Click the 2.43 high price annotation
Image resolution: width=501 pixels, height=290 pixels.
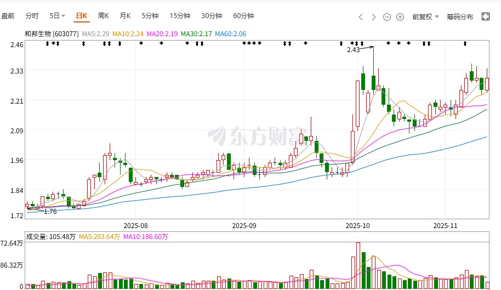(354, 50)
